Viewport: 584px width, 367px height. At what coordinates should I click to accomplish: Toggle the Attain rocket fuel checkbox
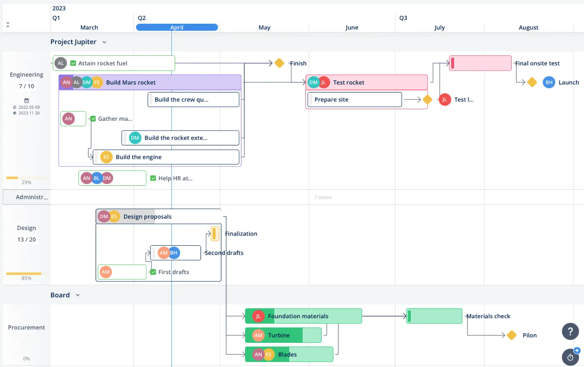click(x=73, y=63)
